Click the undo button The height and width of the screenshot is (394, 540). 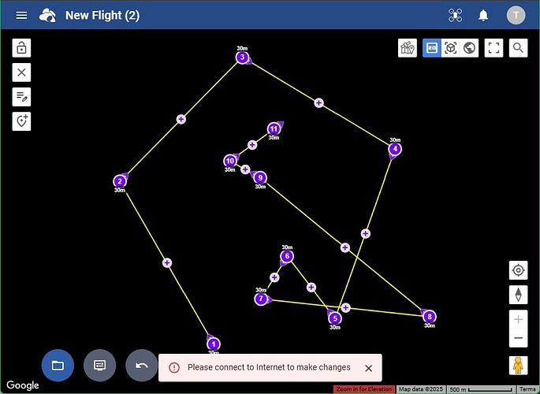click(x=142, y=366)
